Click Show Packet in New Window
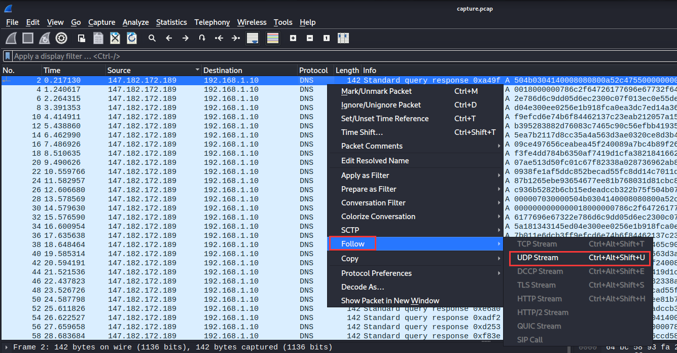 (x=390, y=301)
